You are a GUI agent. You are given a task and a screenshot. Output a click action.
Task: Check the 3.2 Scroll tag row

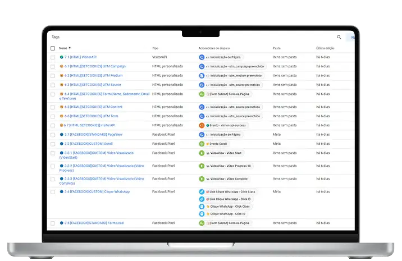click(53, 144)
